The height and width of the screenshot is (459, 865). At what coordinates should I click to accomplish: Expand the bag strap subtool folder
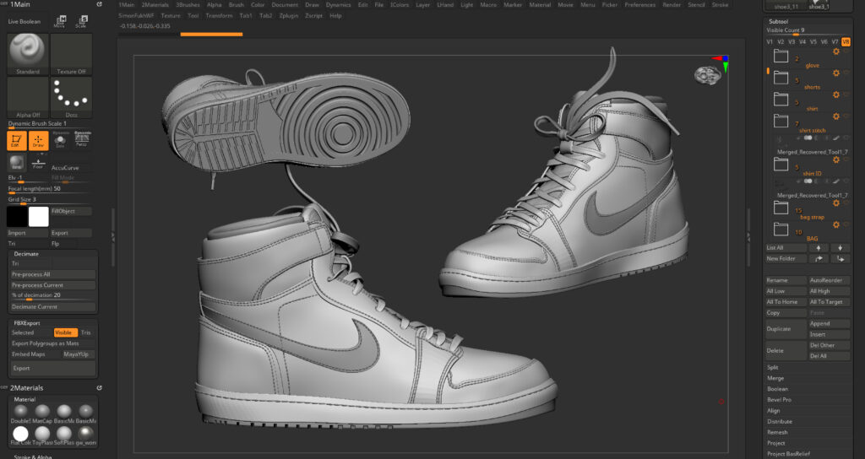coord(781,208)
